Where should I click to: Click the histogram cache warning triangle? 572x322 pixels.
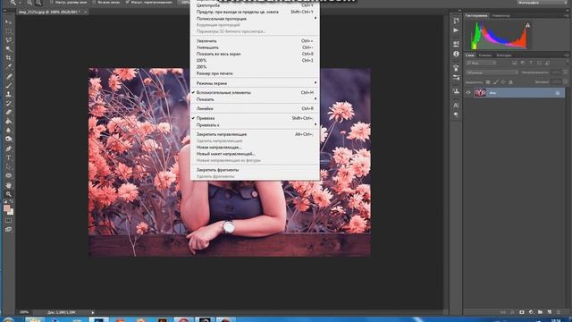pyautogui.click(x=527, y=25)
